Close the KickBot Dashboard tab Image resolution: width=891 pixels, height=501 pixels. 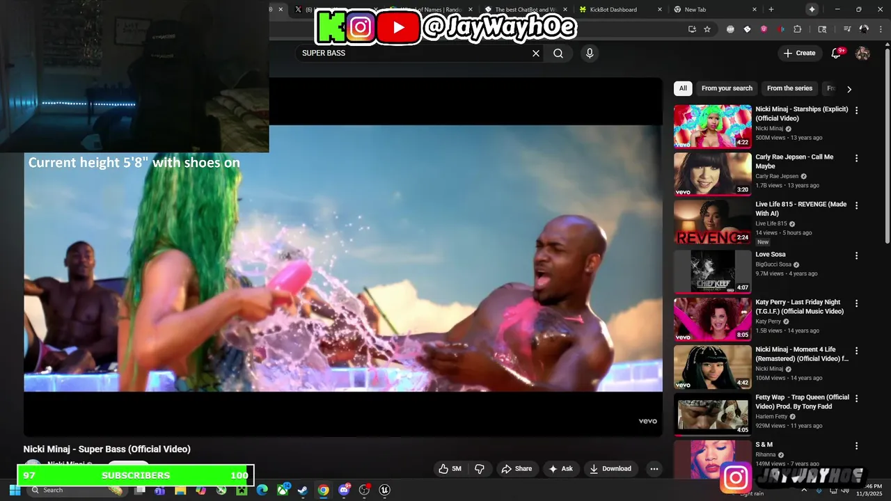660,9
